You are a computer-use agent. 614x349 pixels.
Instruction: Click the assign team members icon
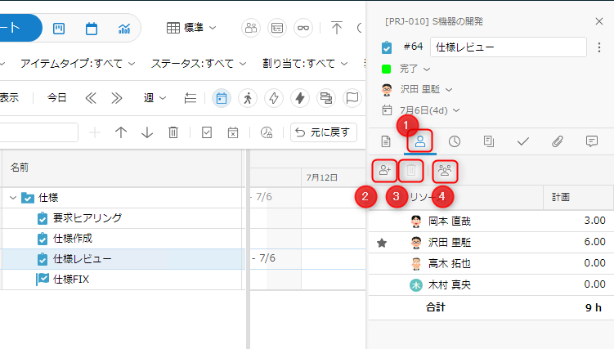coord(445,171)
